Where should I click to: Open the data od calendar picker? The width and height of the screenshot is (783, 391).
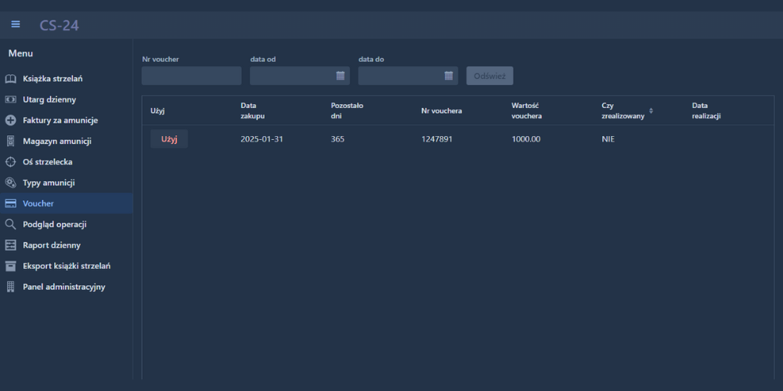pyautogui.click(x=341, y=76)
